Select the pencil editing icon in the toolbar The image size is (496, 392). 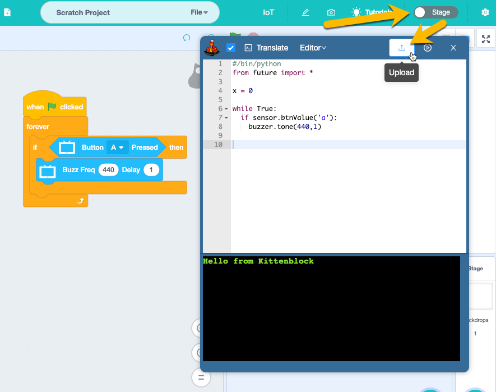coord(305,12)
